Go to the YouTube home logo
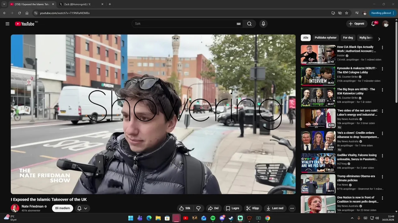This screenshot has height=223, width=398. tap(25, 24)
